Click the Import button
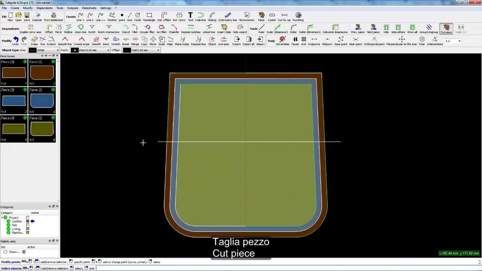The height and width of the screenshot is (271, 482). (x=261, y=41)
